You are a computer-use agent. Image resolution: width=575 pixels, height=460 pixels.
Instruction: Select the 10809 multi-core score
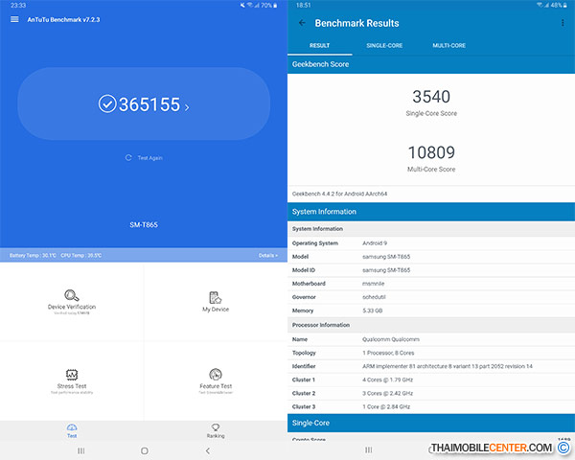pyautogui.click(x=431, y=152)
